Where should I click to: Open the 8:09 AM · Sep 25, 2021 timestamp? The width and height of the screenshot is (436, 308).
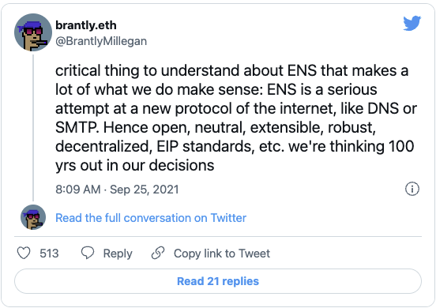(117, 190)
